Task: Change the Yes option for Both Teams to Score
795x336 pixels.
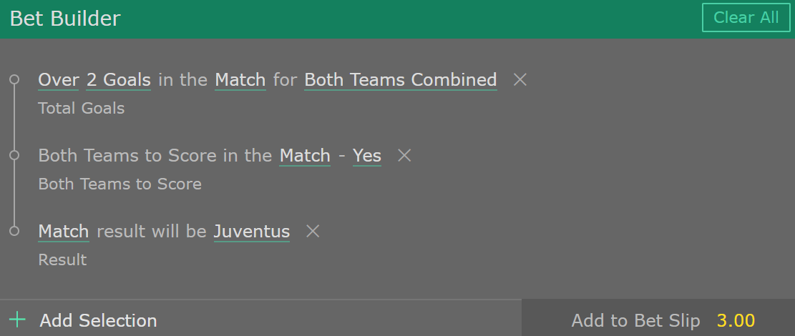Action: (367, 156)
